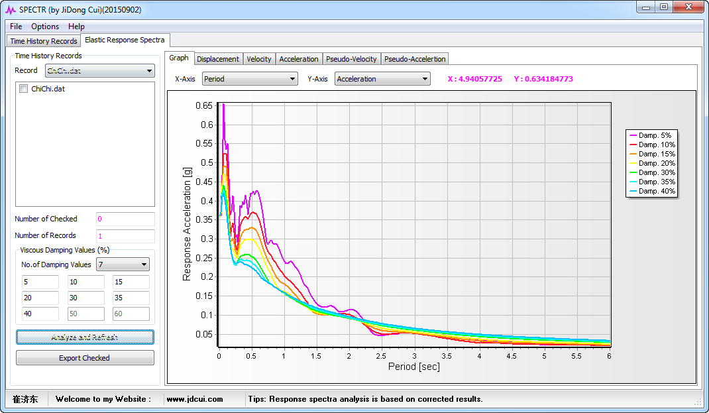Open the Displacement tab
Image resolution: width=709 pixels, height=413 pixels.
(218, 59)
